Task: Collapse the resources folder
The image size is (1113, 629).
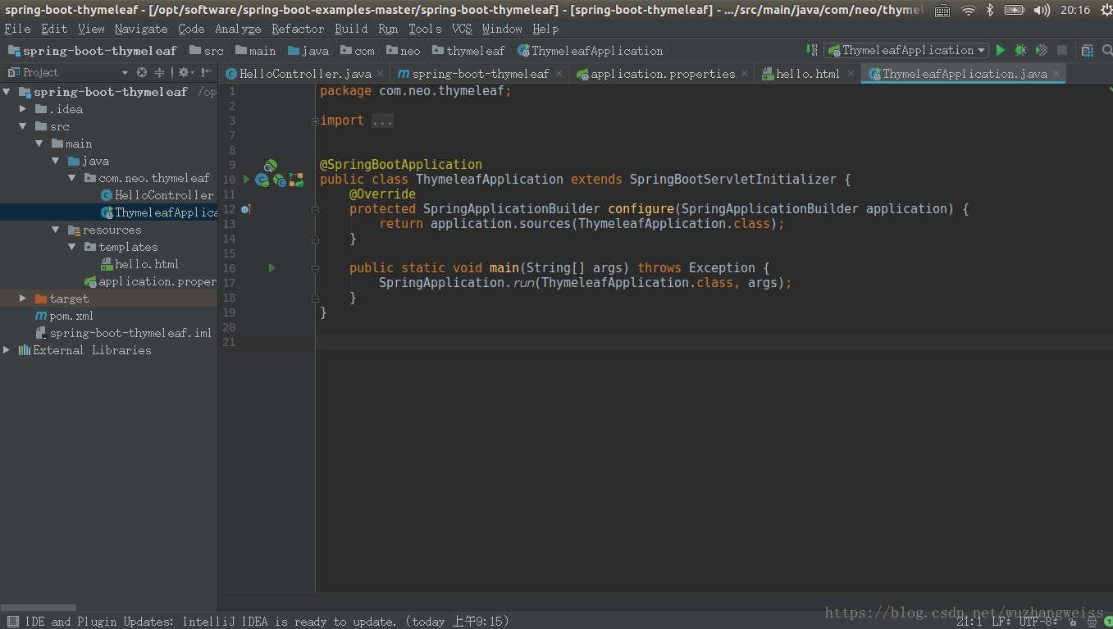Action: [56, 230]
